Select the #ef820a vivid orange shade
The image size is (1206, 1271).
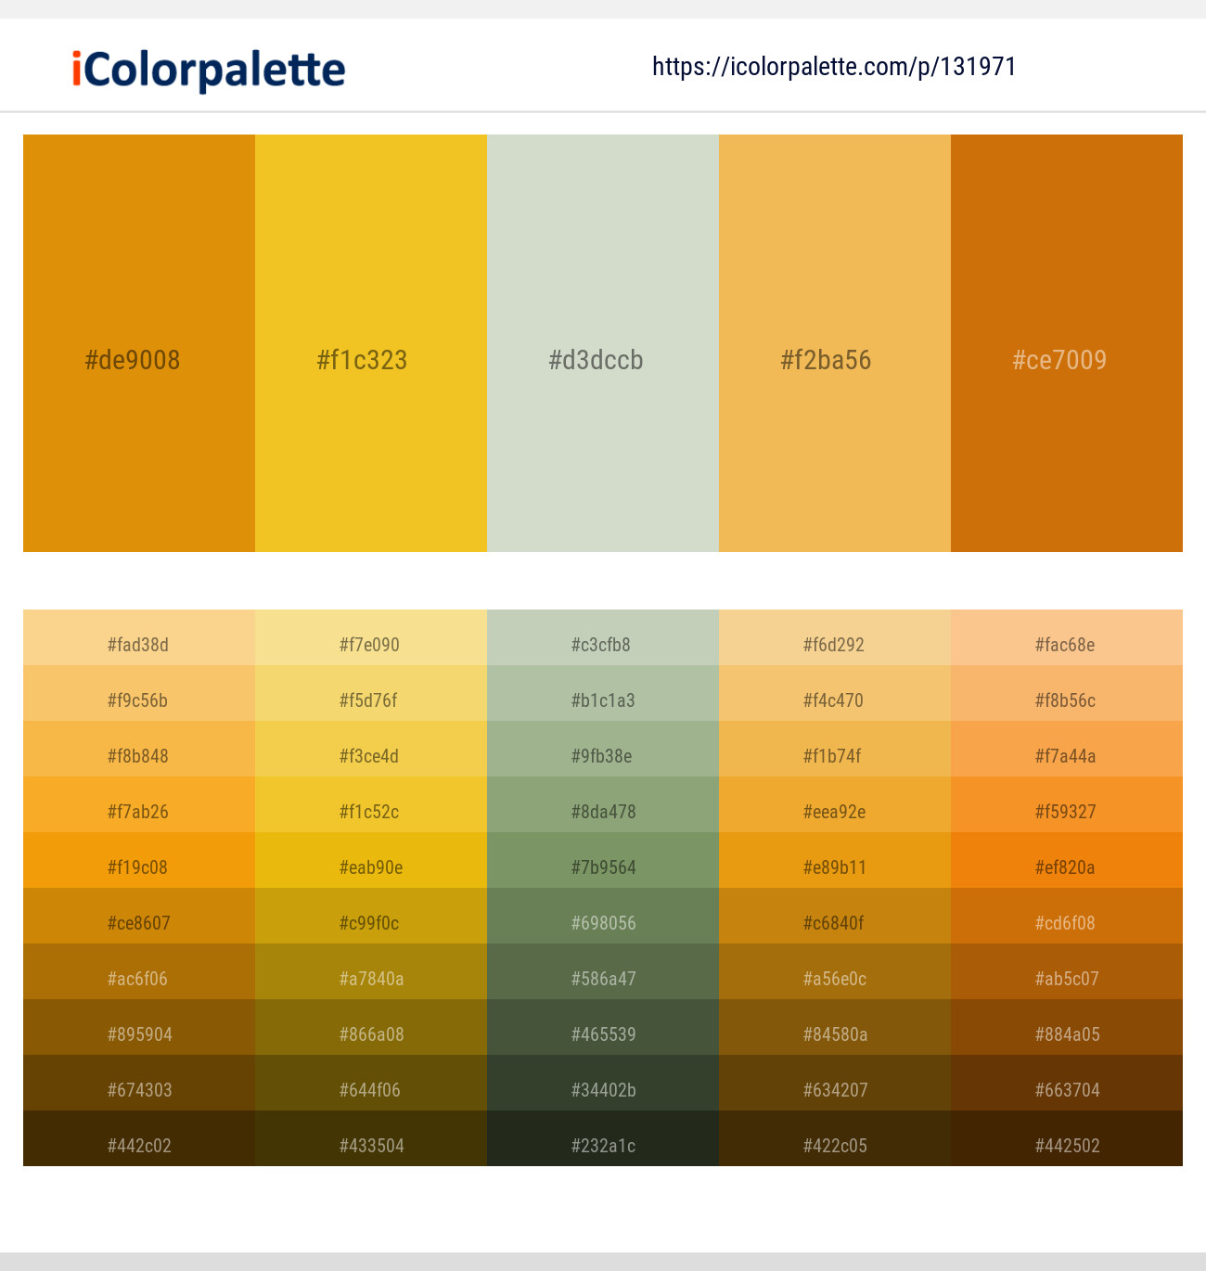pos(1067,860)
